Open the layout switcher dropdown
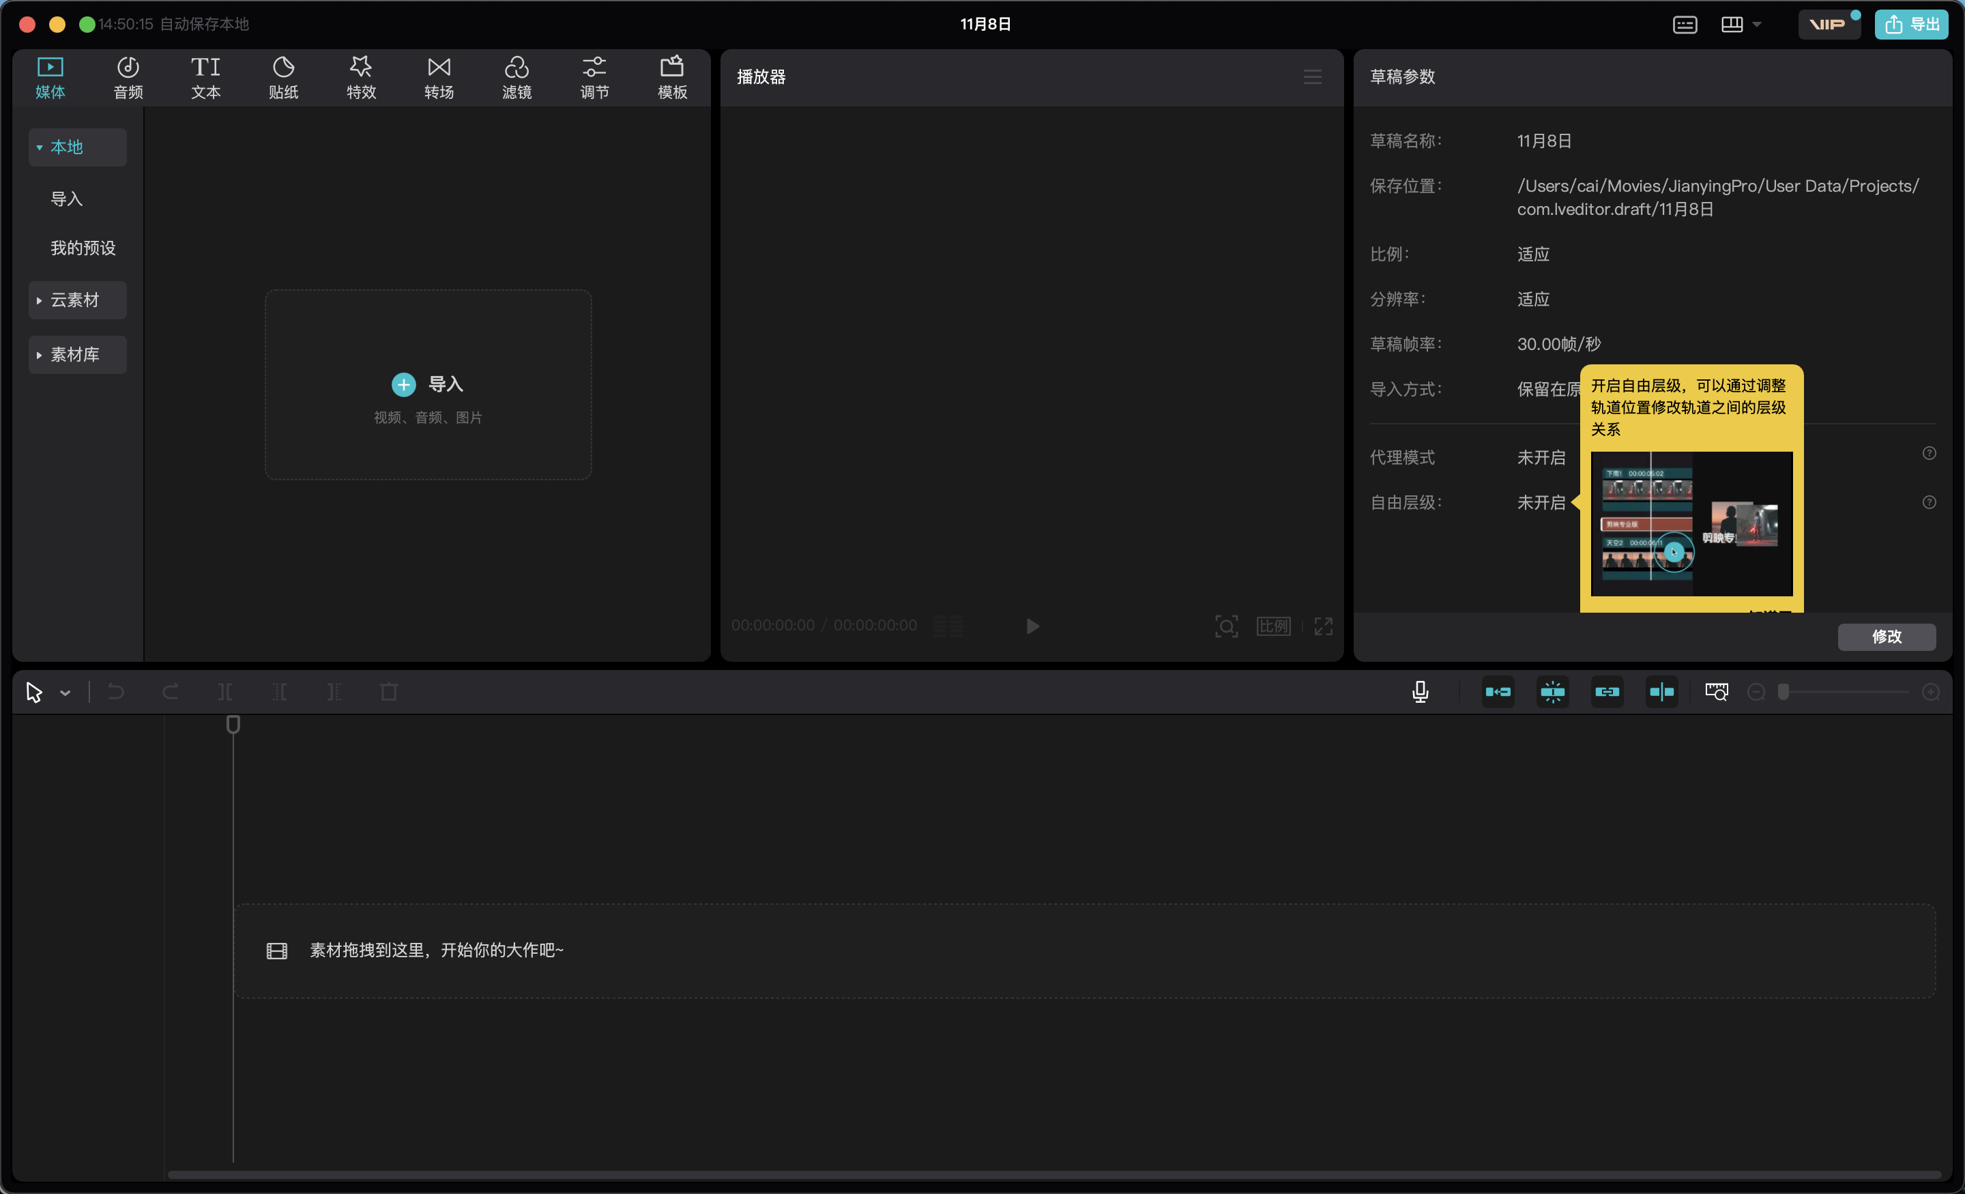This screenshot has height=1194, width=1965. pos(1741,25)
